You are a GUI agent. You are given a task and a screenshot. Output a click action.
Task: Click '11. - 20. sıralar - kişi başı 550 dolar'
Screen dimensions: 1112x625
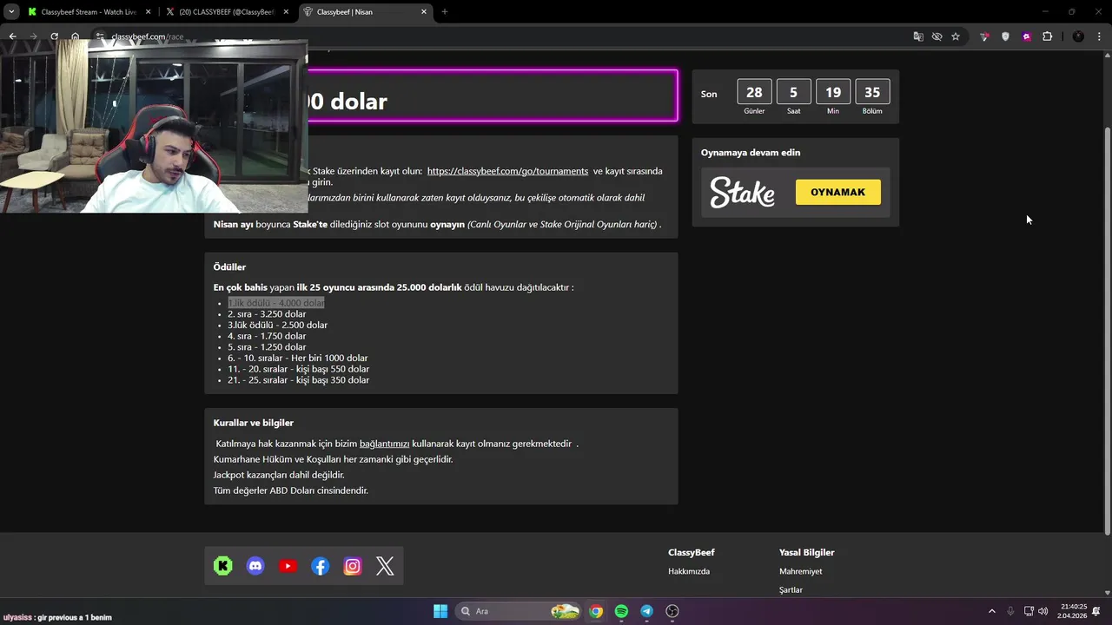[299, 369]
